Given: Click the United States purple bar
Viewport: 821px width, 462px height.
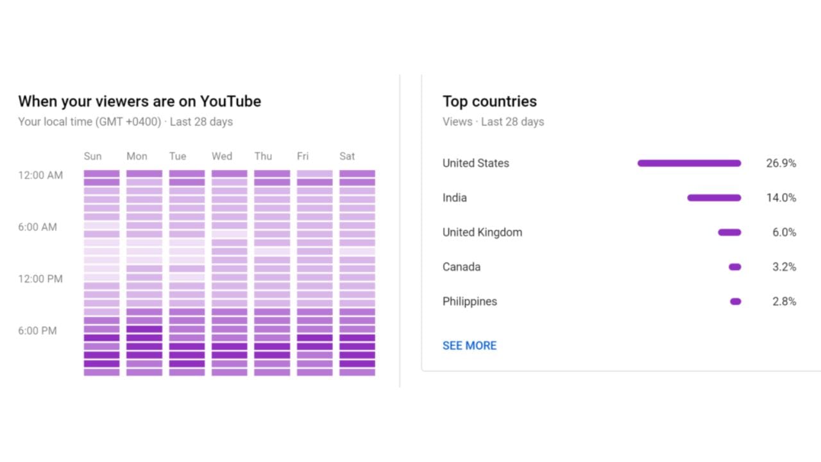Looking at the screenshot, I should tap(689, 163).
